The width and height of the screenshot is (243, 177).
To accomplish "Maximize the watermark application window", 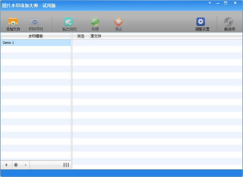I will 226,3.
